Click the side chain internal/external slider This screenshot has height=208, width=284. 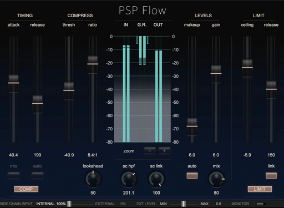(x=80, y=204)
